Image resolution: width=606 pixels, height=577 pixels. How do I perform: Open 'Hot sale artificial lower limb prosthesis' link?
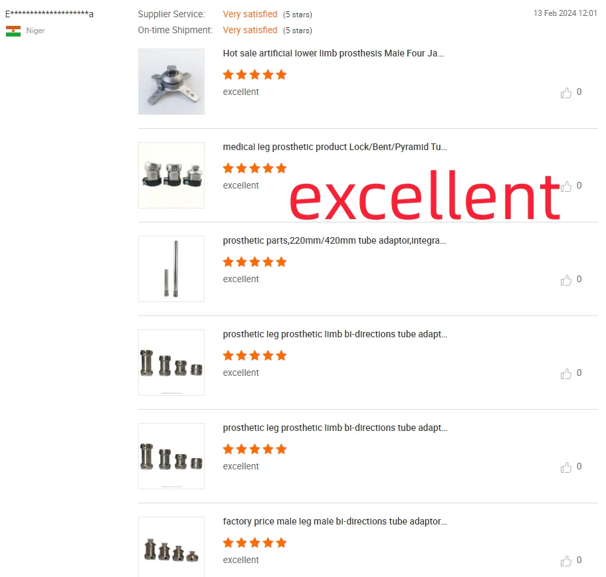click(333, 53)
